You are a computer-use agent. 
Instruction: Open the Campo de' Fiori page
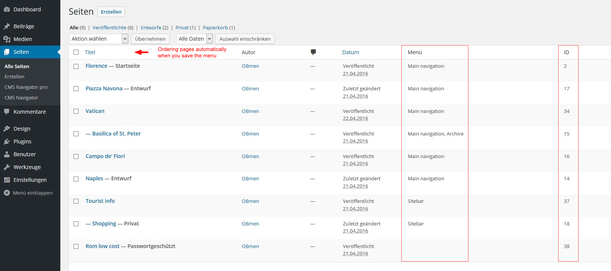[x=105, y=156]
